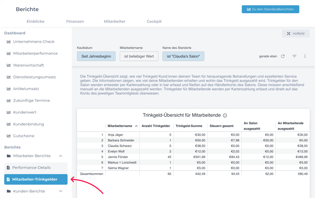Sort by Steuern gesamt column header
This screenshot has width=315, height=198.
(222, 126)
